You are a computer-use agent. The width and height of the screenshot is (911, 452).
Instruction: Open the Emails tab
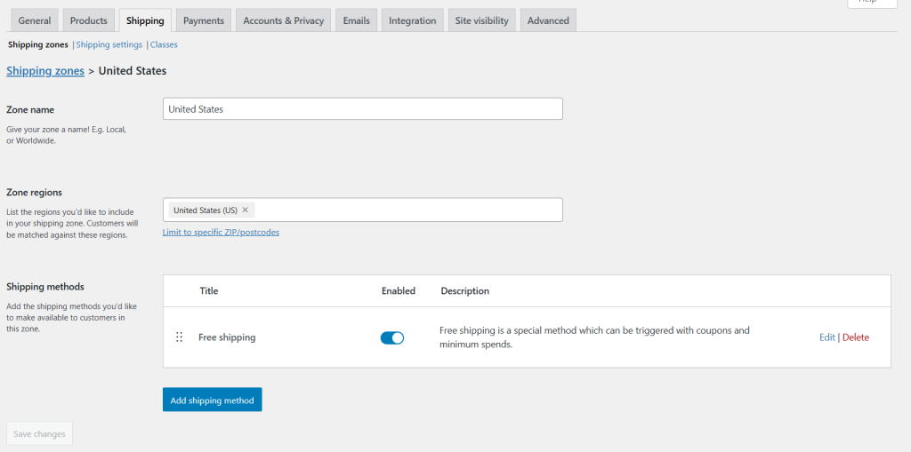(356, 20)
